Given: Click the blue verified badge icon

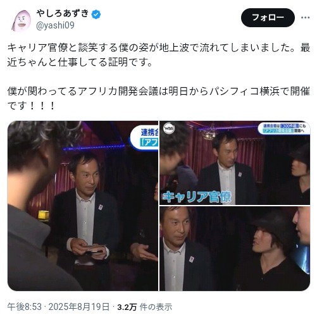Looking at the screenshot, I should tap(96, 15).
